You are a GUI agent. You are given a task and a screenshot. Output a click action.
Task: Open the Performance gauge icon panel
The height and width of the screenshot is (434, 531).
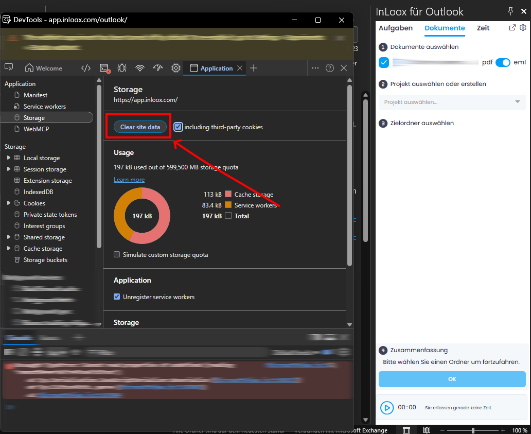158,68
